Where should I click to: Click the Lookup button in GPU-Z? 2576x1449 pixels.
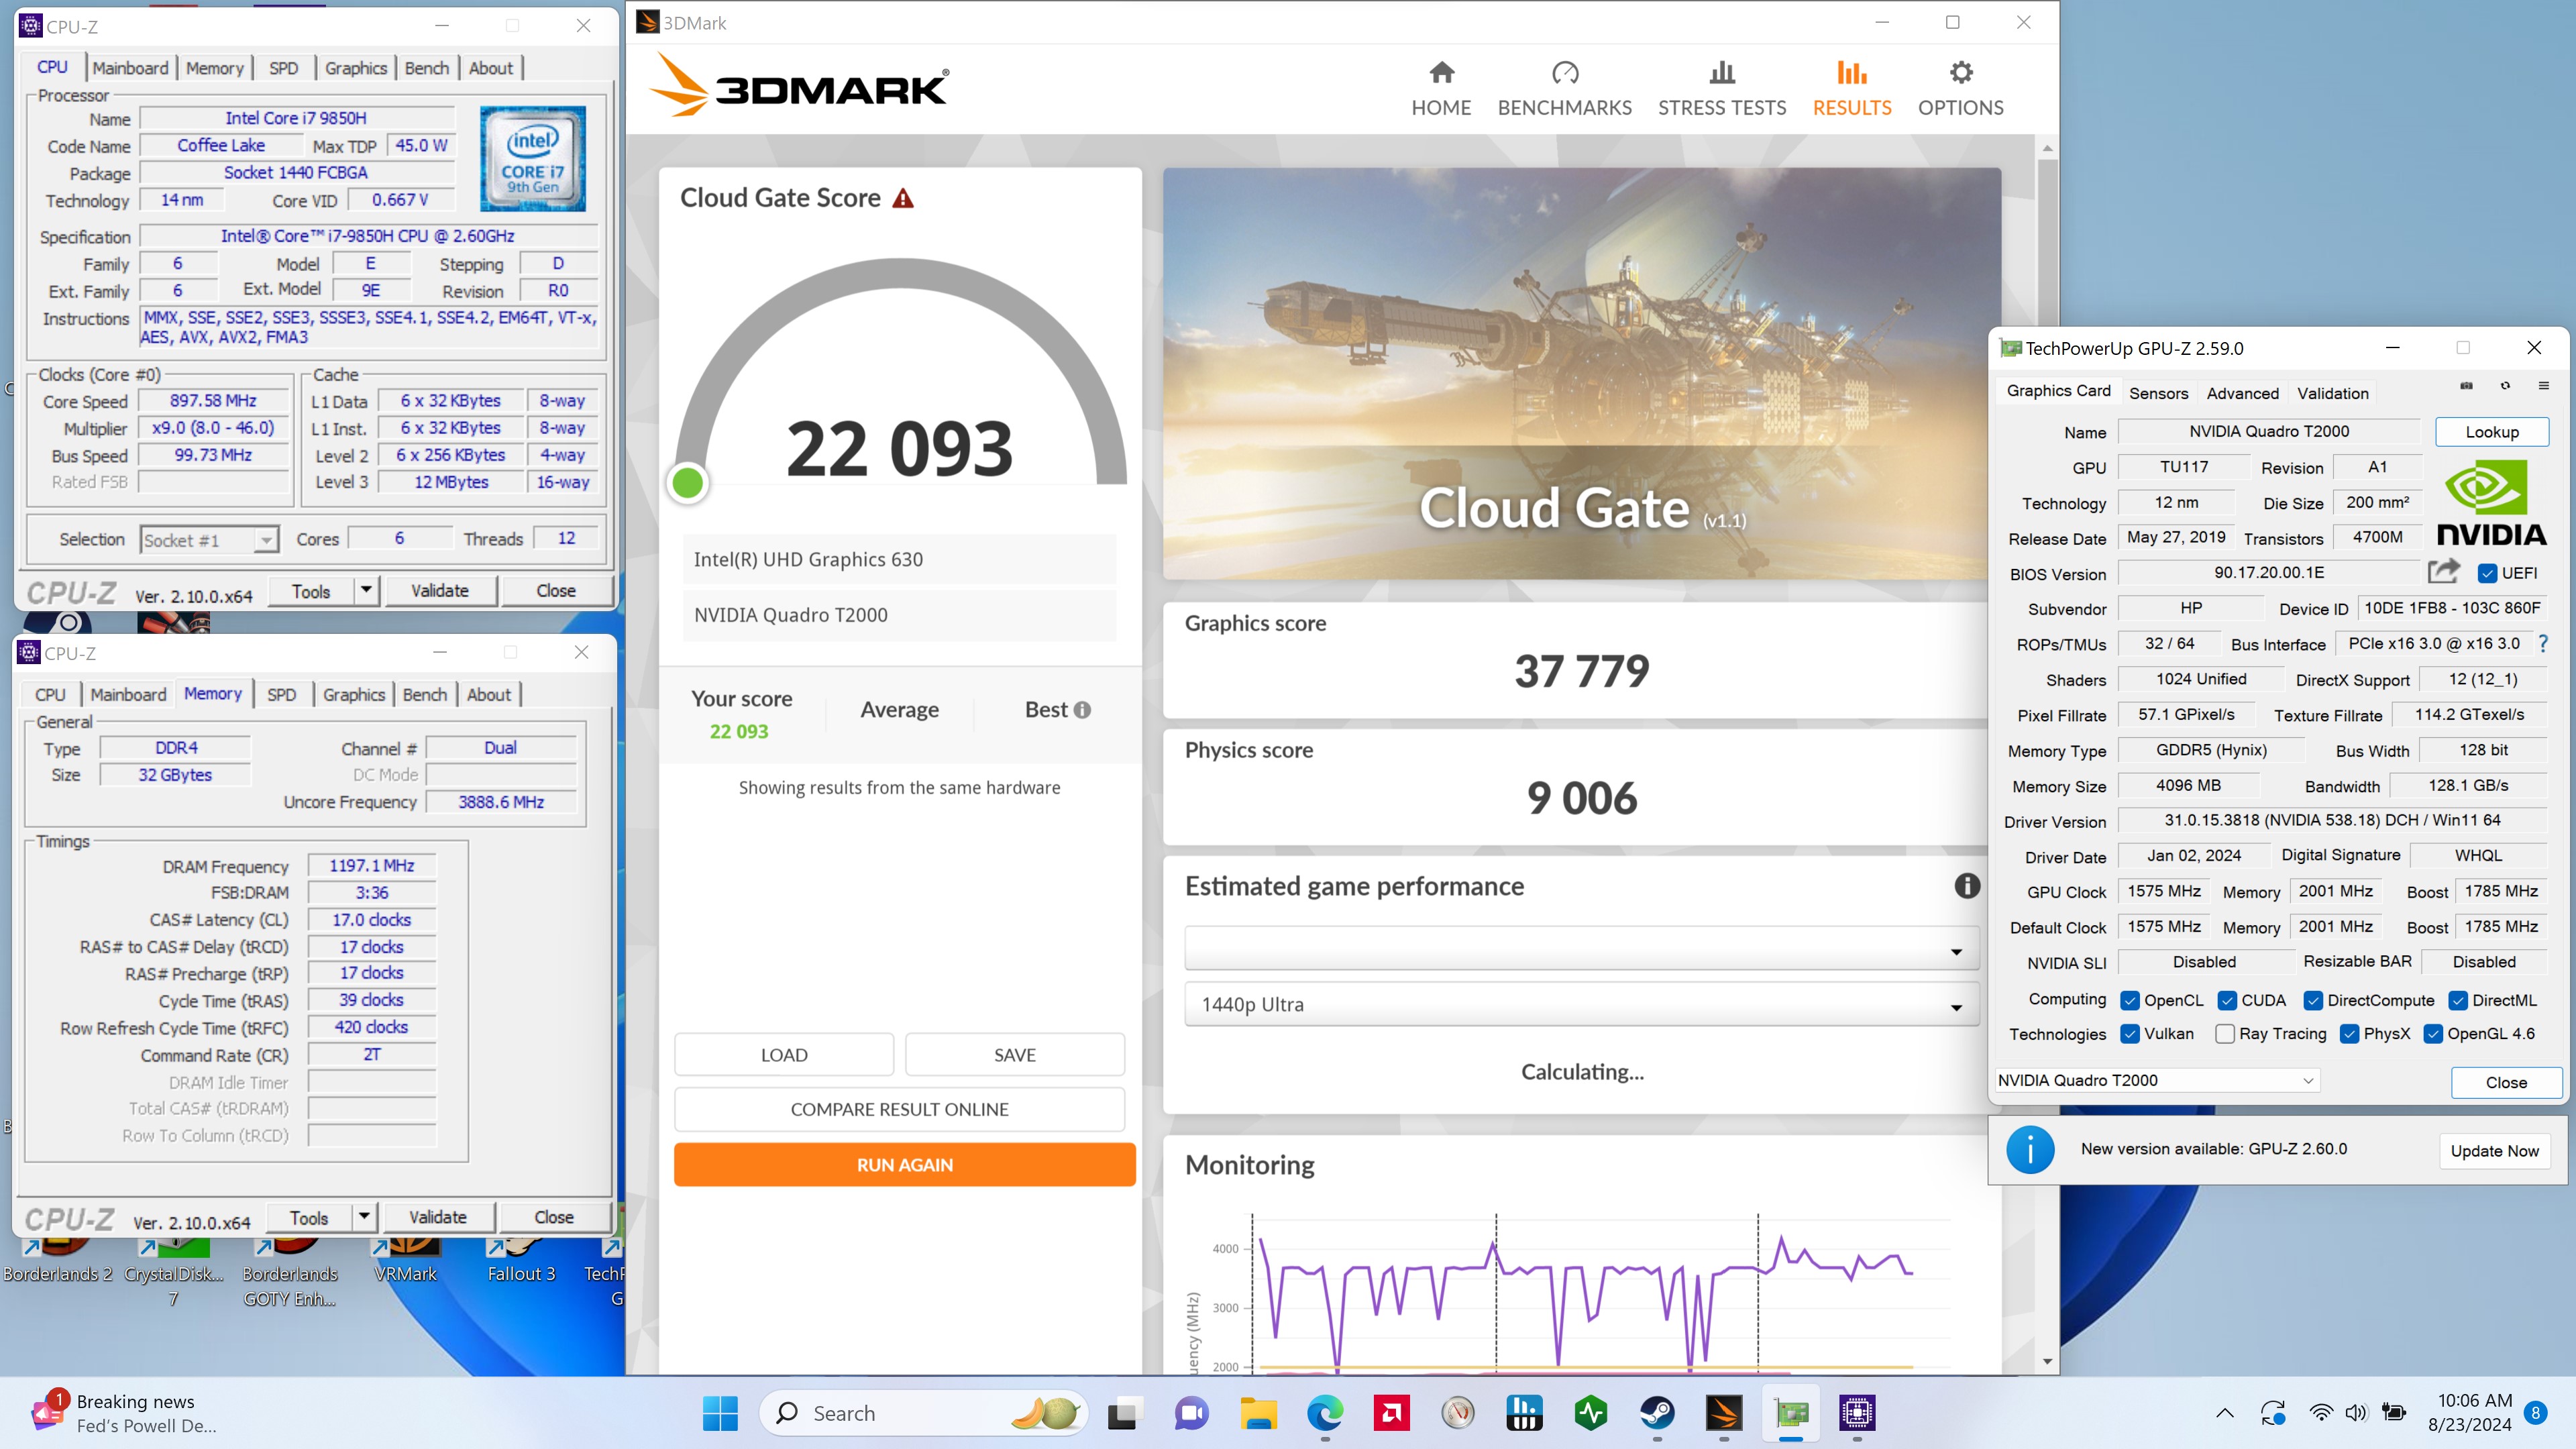(x=2491, y=432)
